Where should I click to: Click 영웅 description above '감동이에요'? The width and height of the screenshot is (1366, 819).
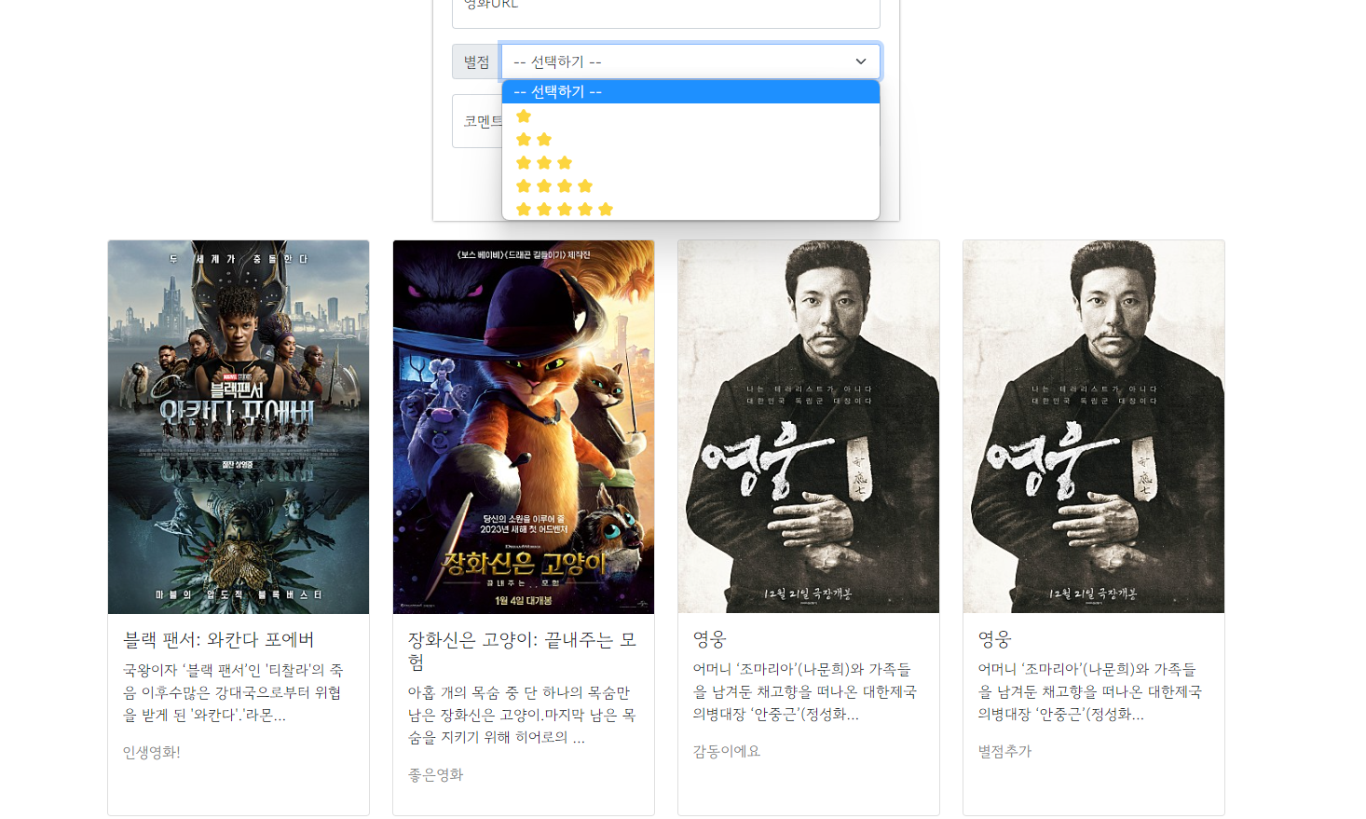(x=805, y=691)
